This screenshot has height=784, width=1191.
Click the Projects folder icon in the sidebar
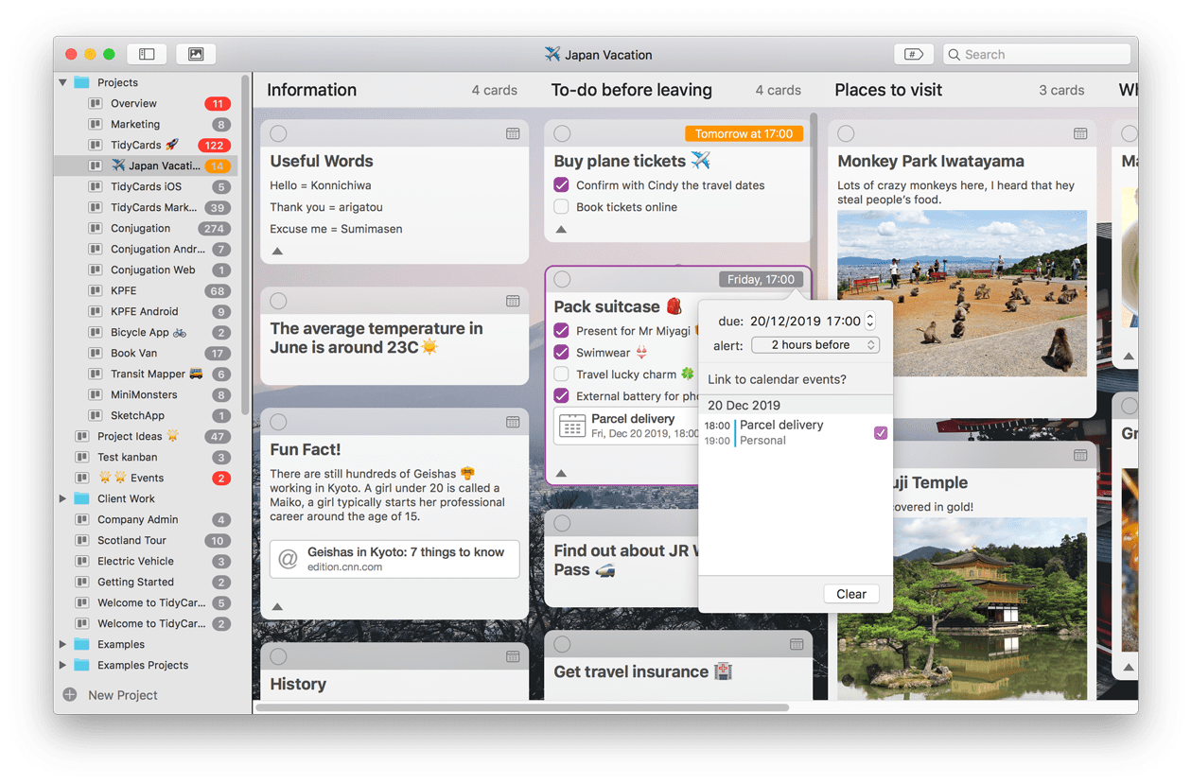click(84, 82)
